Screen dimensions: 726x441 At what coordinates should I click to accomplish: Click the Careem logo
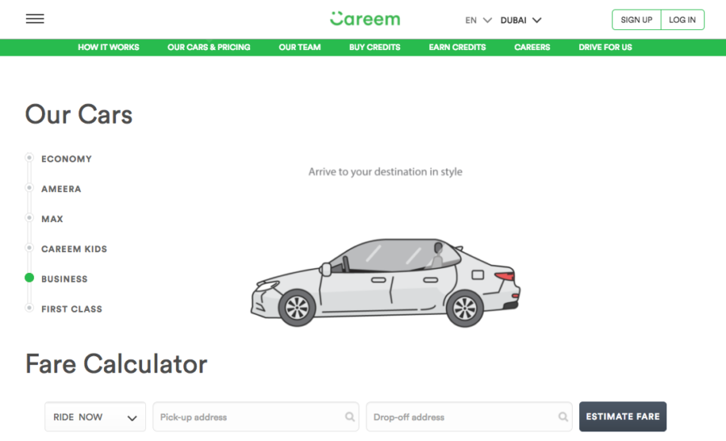(x=365, y=19)
